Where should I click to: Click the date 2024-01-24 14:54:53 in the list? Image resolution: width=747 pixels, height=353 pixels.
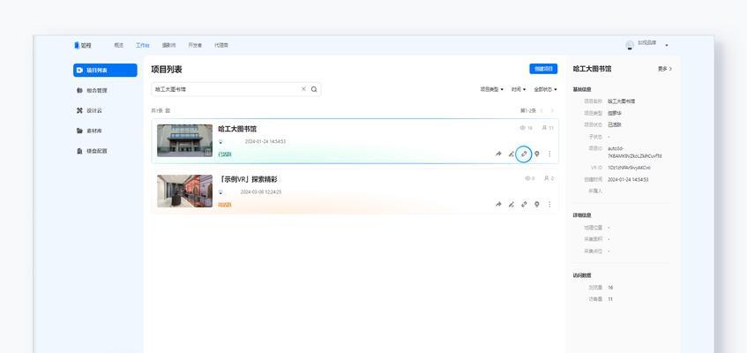click(x=265, y=142)
